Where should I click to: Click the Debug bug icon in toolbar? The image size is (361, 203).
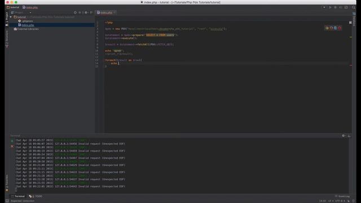336,7
